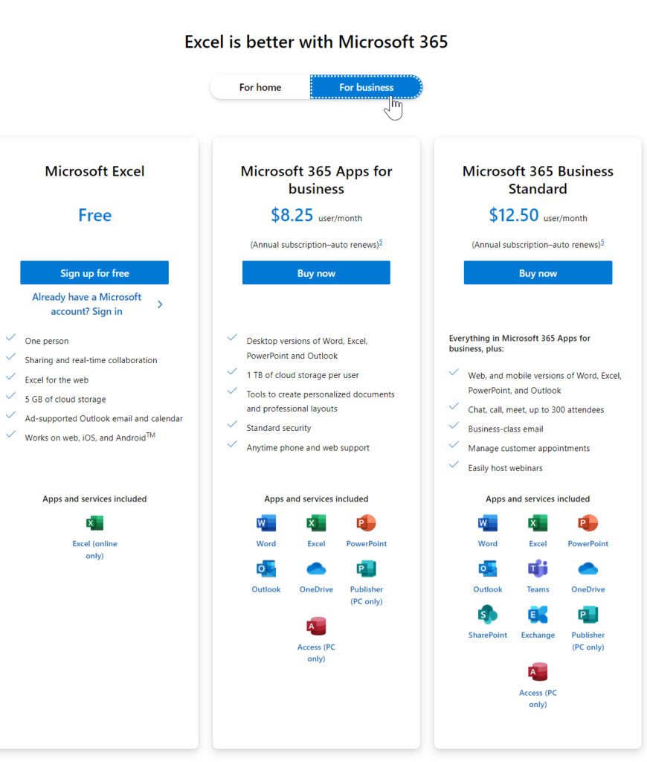This screenshot has width=647, height=762.
Task: Click 'Sharing and real-time collaboration' feature
Action: point(91,360)
